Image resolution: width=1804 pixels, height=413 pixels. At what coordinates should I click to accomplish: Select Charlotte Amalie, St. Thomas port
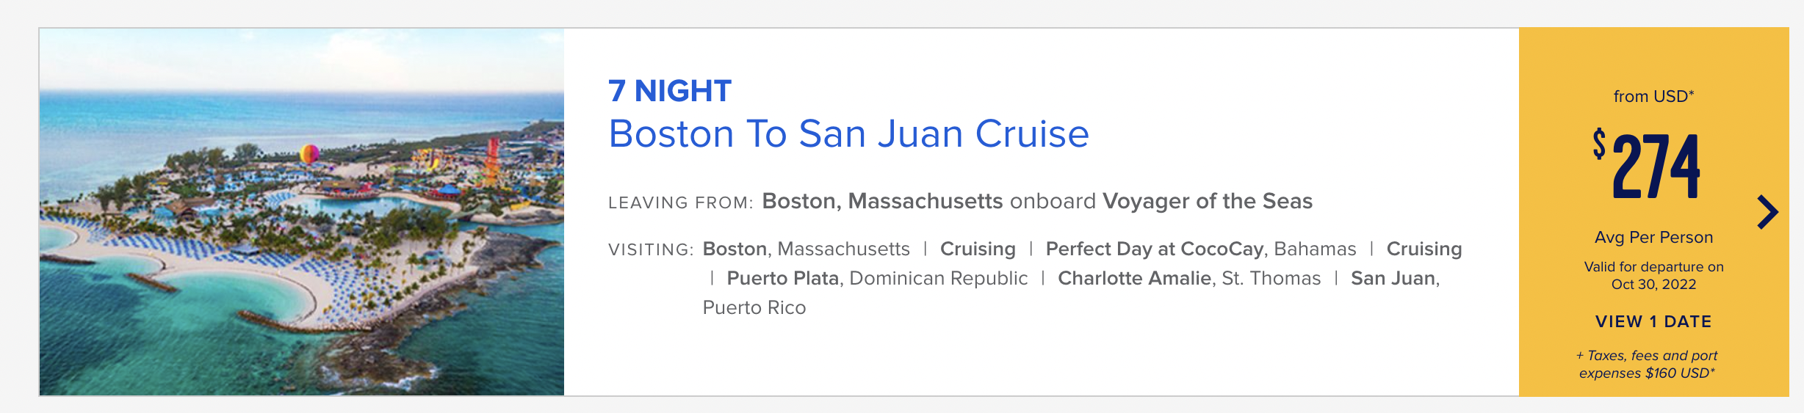click(1189, 278)
